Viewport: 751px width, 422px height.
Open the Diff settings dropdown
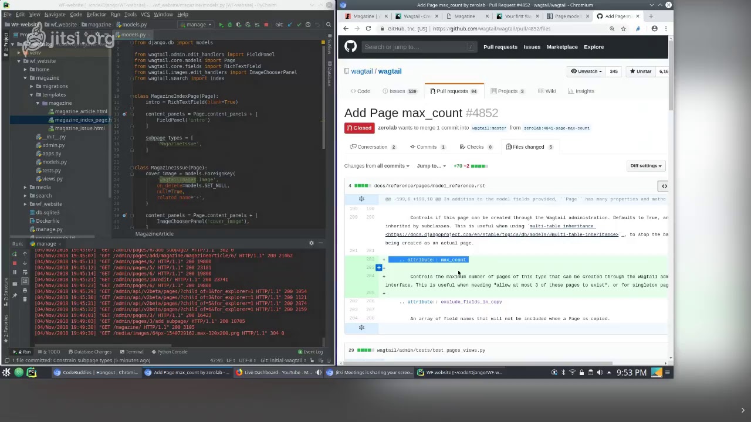(646, 166)
